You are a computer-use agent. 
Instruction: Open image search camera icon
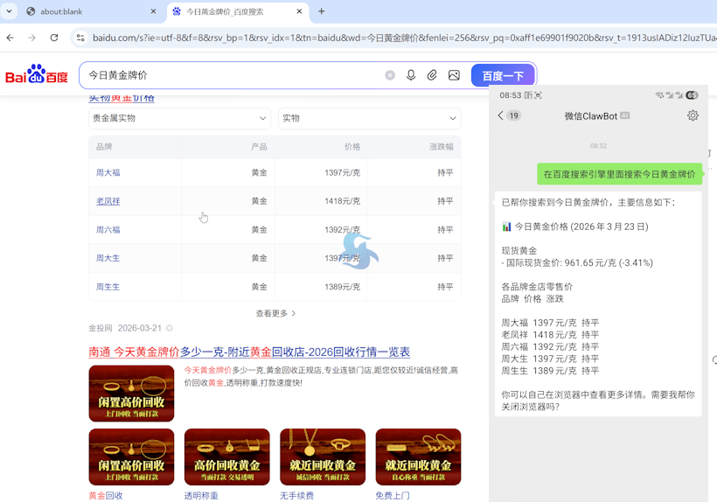[454, 75]
